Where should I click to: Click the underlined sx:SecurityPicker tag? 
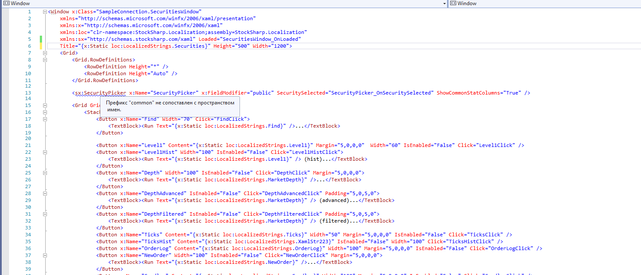100,93
